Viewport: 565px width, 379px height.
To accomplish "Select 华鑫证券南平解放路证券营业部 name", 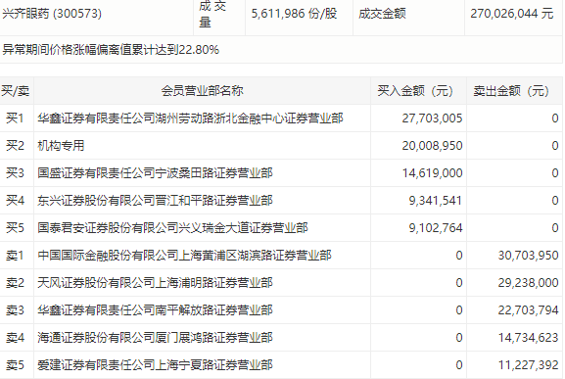I will (x=155, y=310).
